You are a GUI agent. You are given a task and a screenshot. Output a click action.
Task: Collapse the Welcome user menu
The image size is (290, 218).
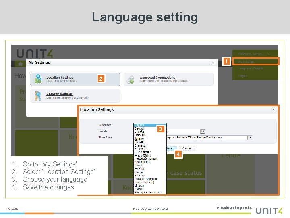pos(269,54)
